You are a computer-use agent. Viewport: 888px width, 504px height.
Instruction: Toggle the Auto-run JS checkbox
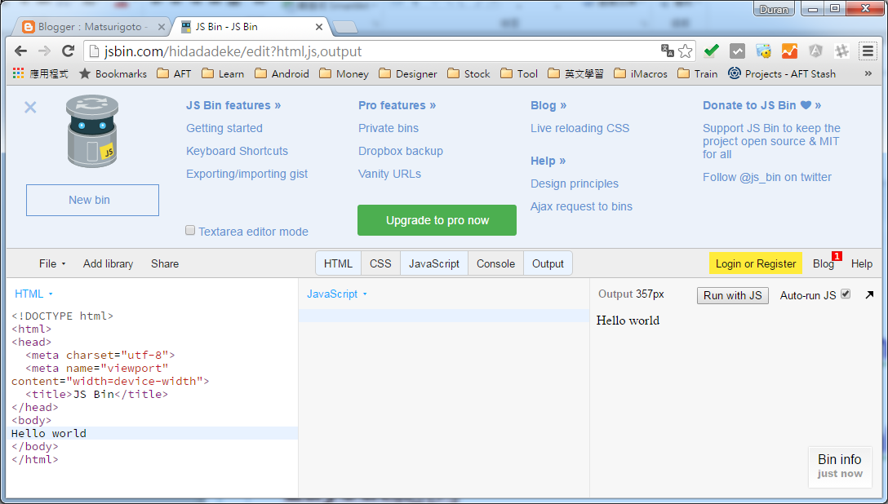pyautogui.click(x=846, y=294)
